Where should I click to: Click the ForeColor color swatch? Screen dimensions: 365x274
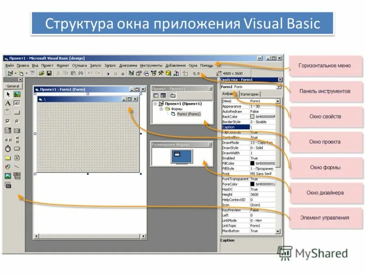(x=252, y=184)
